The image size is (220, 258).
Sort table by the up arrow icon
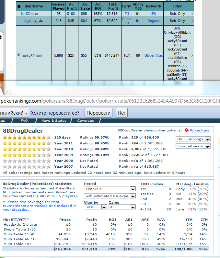[x=19, y=6]
